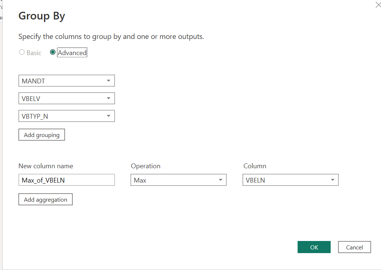The width and height of the screenshot is (381, 270).
Task: Click the 'Specify the columns to group by' instruction text
Action: 111,36
